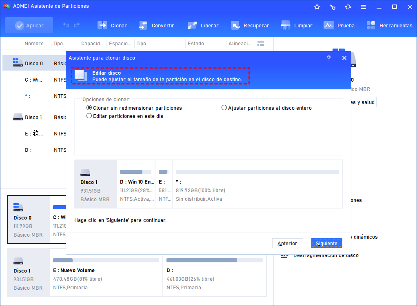Click the Clonar disk icon in toolbar
Screen dimensions: 417x306
click(102, 25)
